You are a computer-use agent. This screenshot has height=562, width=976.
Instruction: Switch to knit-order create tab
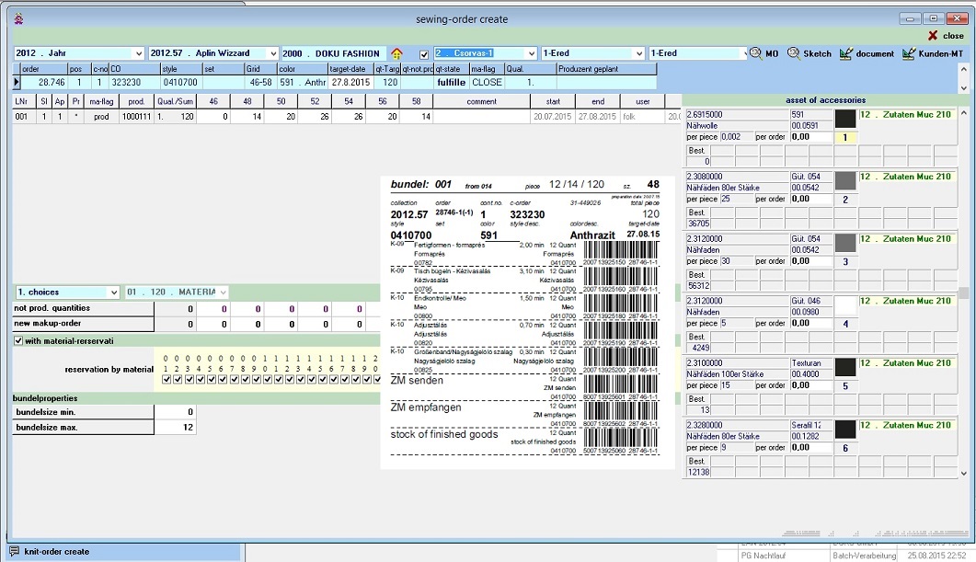(x=58, y=552)
